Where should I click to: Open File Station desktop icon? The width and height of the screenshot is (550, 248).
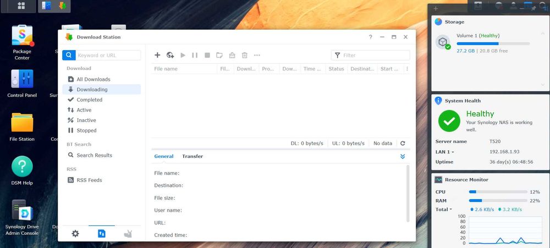coord(22,128)
